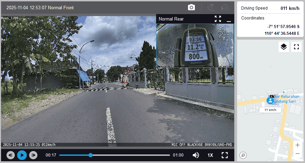Open the map layers selector
305x163 pixels.
coord(283,47)
